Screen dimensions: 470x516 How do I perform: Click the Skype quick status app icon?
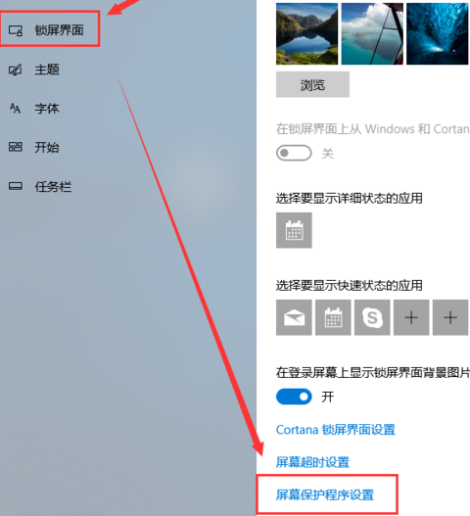372,317
